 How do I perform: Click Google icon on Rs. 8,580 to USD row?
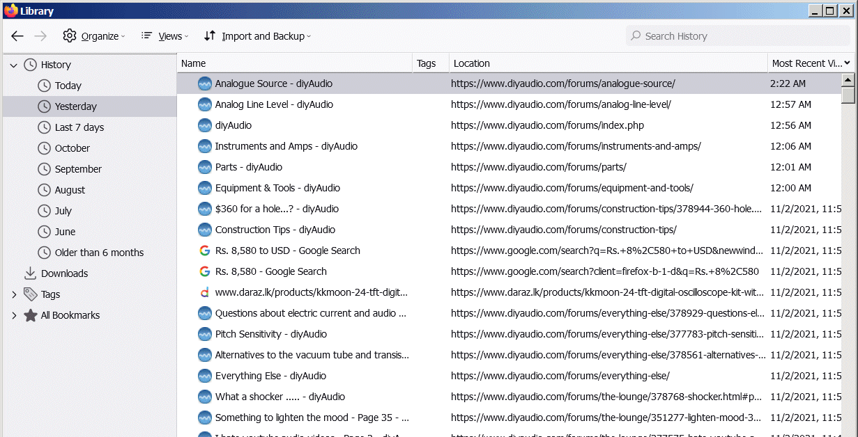click(204, 251)
